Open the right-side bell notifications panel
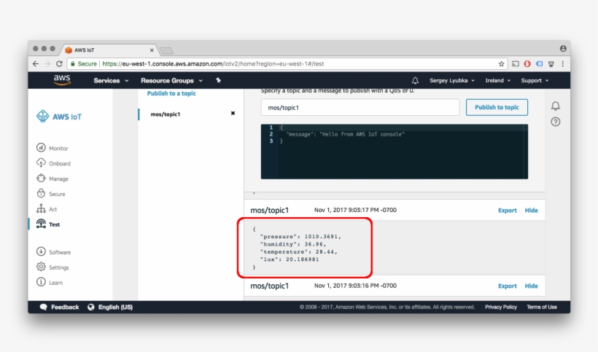Image resolution: width=598 pixels, height=352 pixels. click(x=555, y=106)
